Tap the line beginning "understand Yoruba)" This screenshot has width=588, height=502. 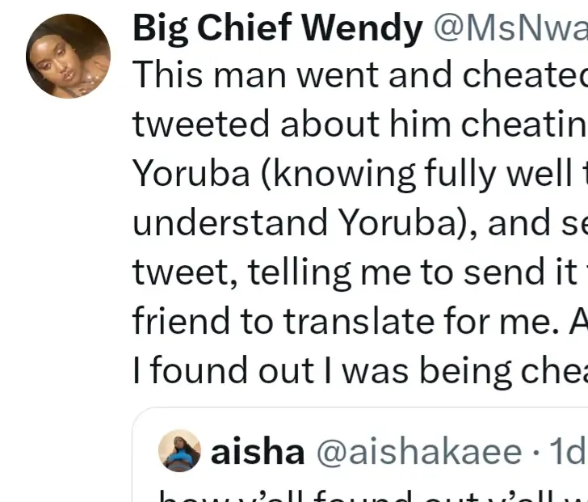click(359, 222)
